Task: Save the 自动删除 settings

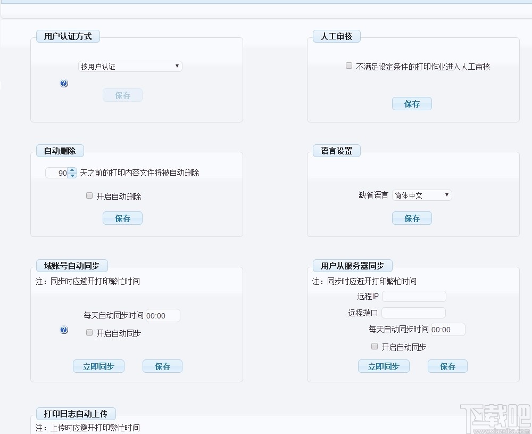Action: click(x=122, y=218)
